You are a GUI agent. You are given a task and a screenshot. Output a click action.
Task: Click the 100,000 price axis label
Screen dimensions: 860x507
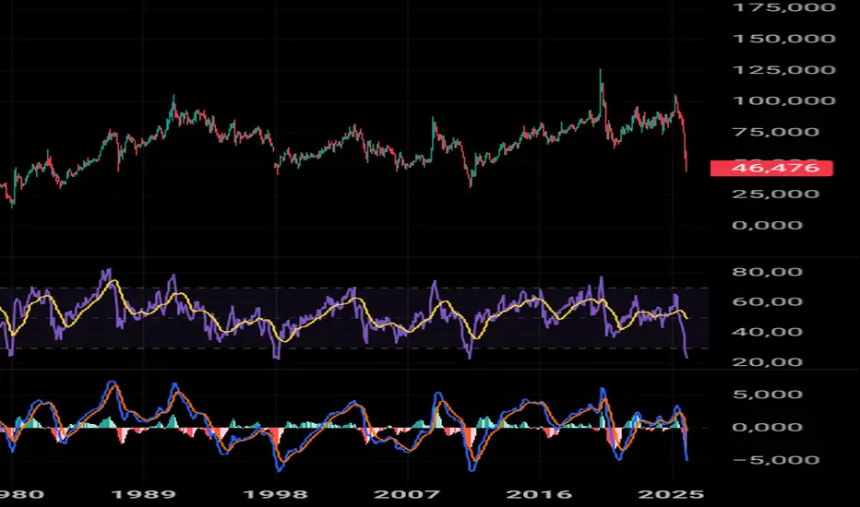click(x=784, y=100)
